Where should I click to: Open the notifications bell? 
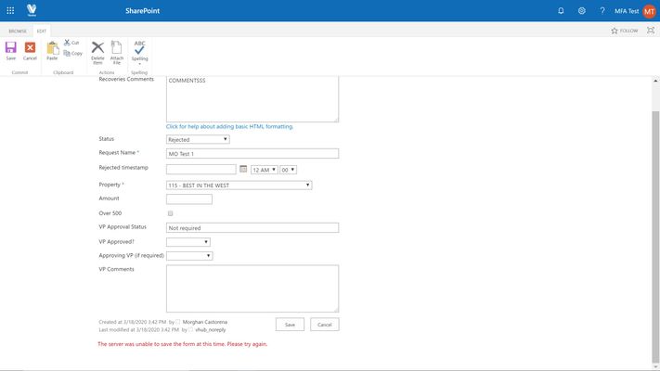point(561,11)
